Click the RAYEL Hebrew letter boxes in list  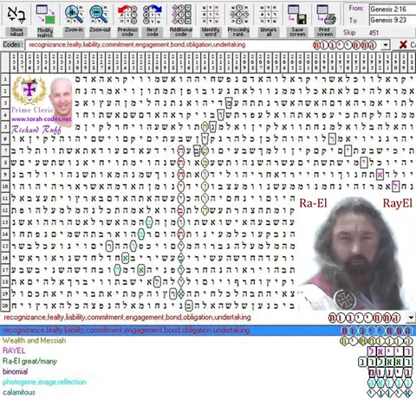390,351
